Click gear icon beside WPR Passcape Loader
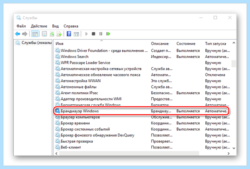 [57, 63]
